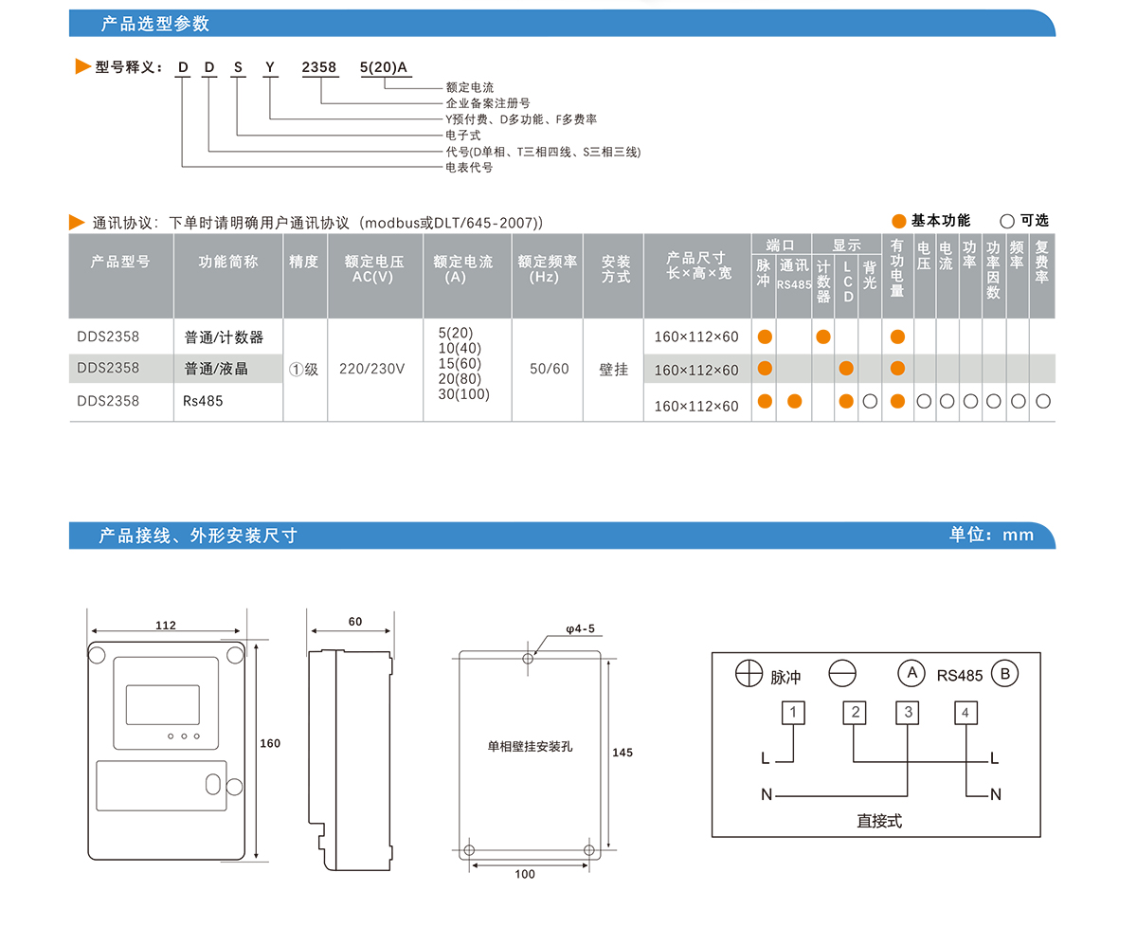Click the orange arrow beside 通讯协议
Viewport: 1137px width, 927px height.
pos(77,223)
